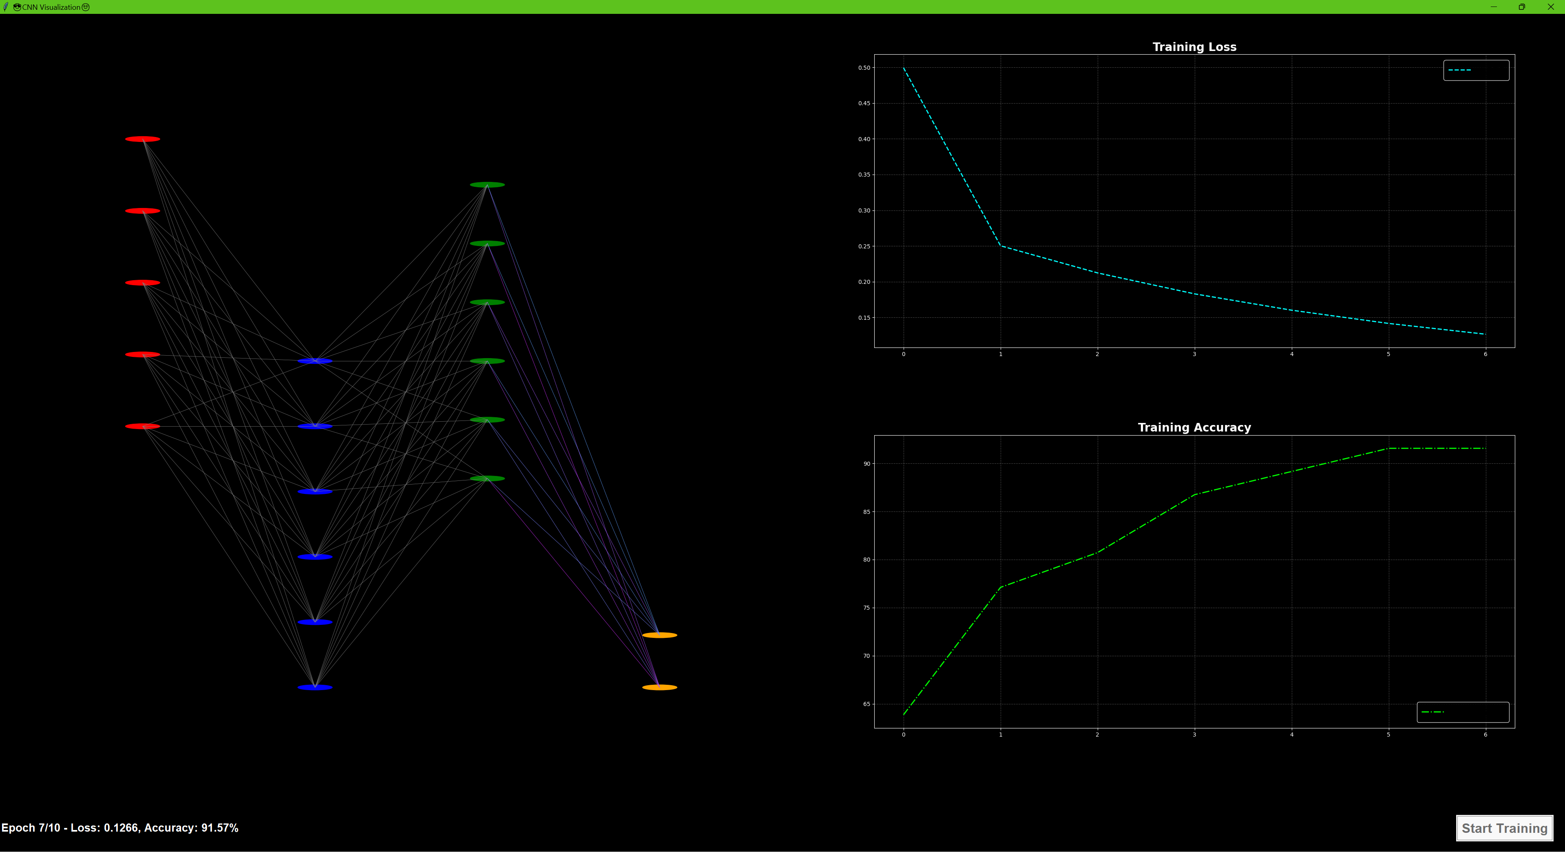The width and height of the screenshot is (1565, 852).
Task: Click the Training Accuracy chart title
Action: pos(1194,427)
